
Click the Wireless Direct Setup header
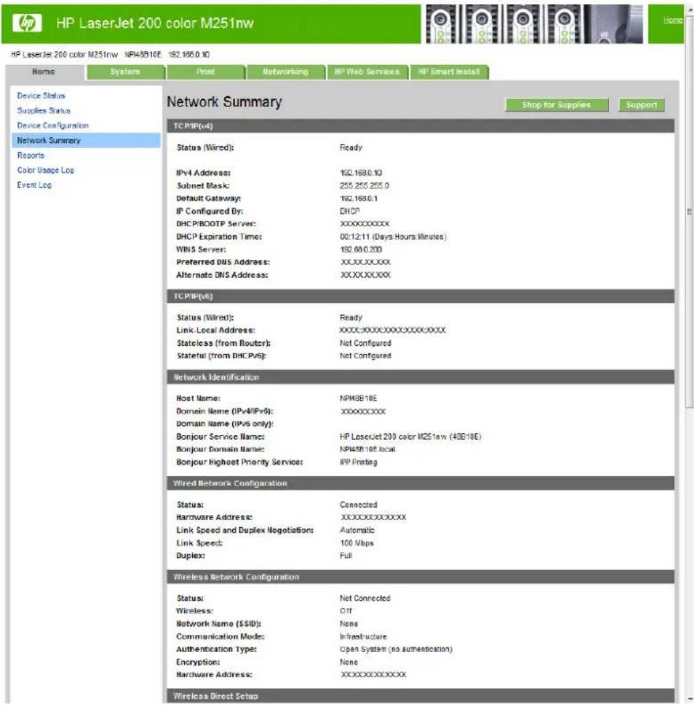tap(420, 696)
